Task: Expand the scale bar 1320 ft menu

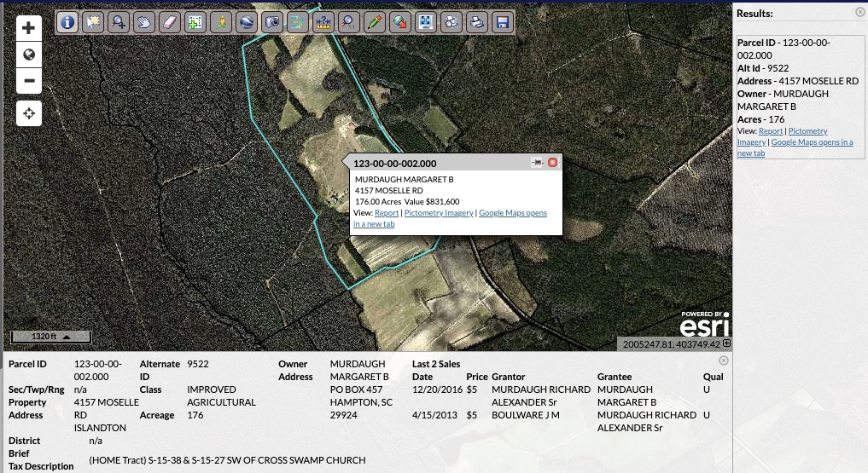Action: click(x=66, y=337)
